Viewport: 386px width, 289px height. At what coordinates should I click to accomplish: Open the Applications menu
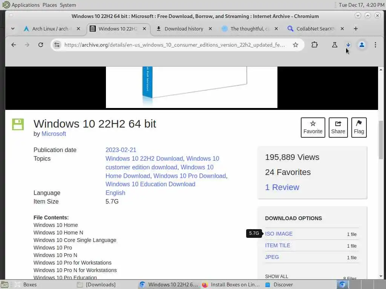pos(21,5)
